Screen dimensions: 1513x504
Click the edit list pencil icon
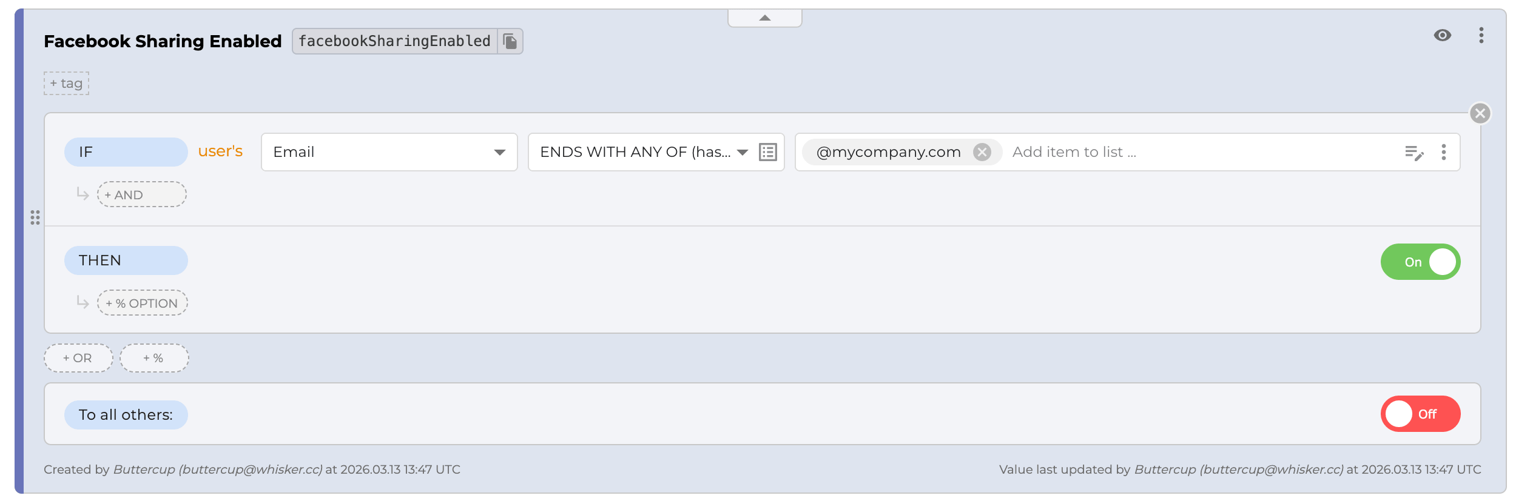coord(1414,153)
